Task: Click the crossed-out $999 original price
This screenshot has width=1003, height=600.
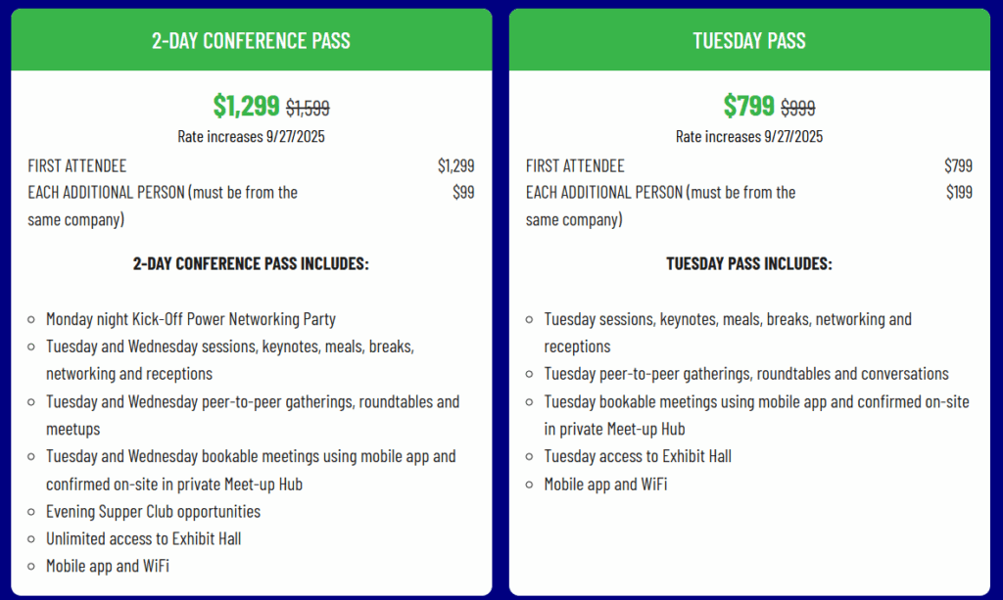Action: (x=797, y=108)
